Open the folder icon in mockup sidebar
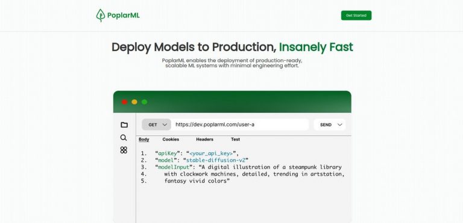This screenshot has width=463, height=223. [x=124, y=125]
